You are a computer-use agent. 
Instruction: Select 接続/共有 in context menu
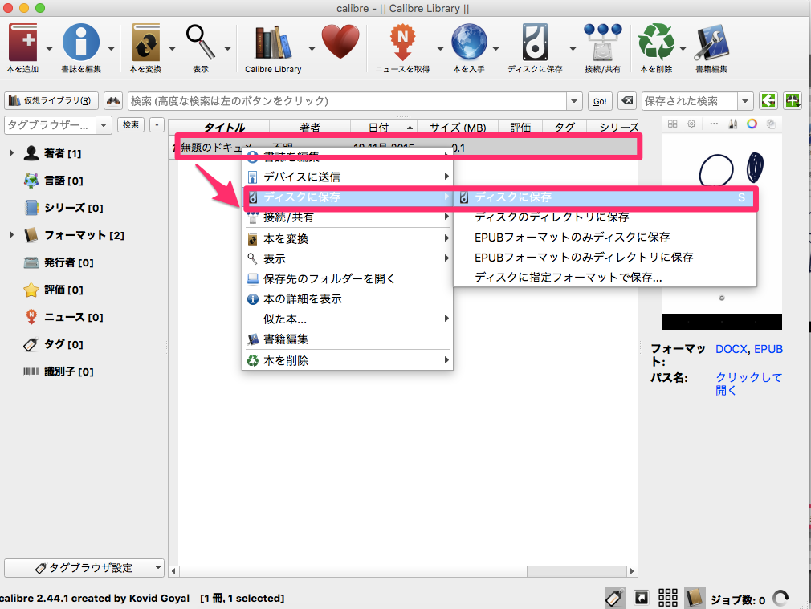pos(348,217)
